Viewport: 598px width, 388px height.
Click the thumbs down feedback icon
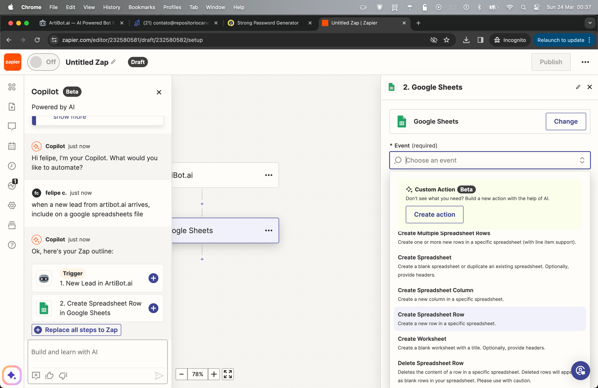(x=63, y=375)
